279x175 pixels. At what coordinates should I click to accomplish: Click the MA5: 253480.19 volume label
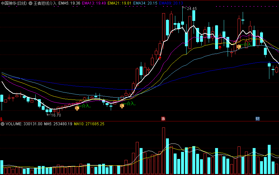pos(58,124)
